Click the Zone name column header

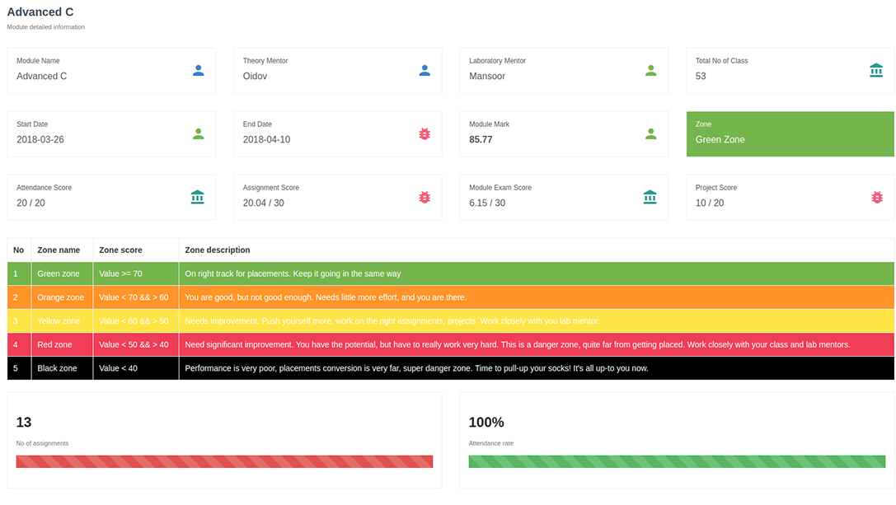point(59,250)
